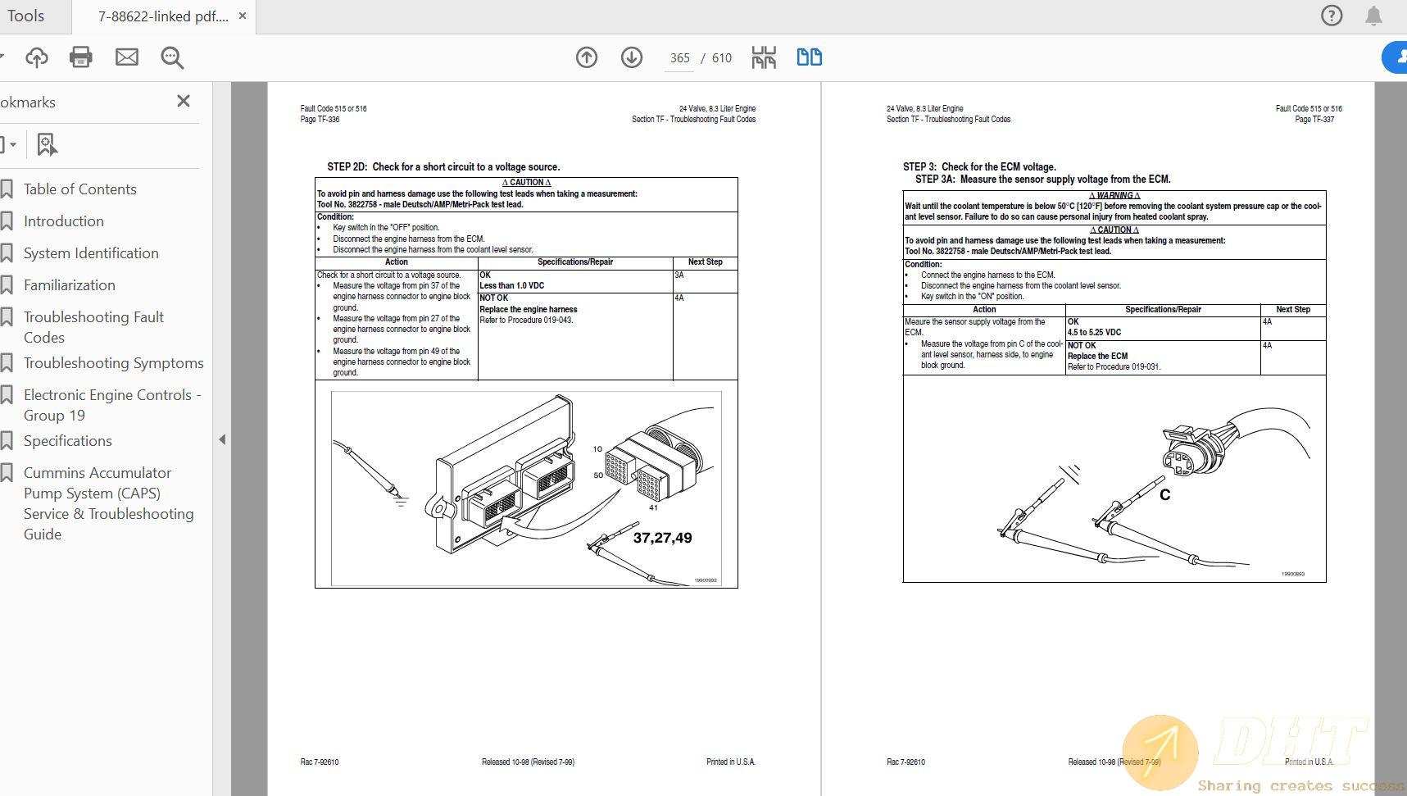Click the bookmark icon beside System Identification
Viewport: 1407px width, 796px height.
(7, 253)
